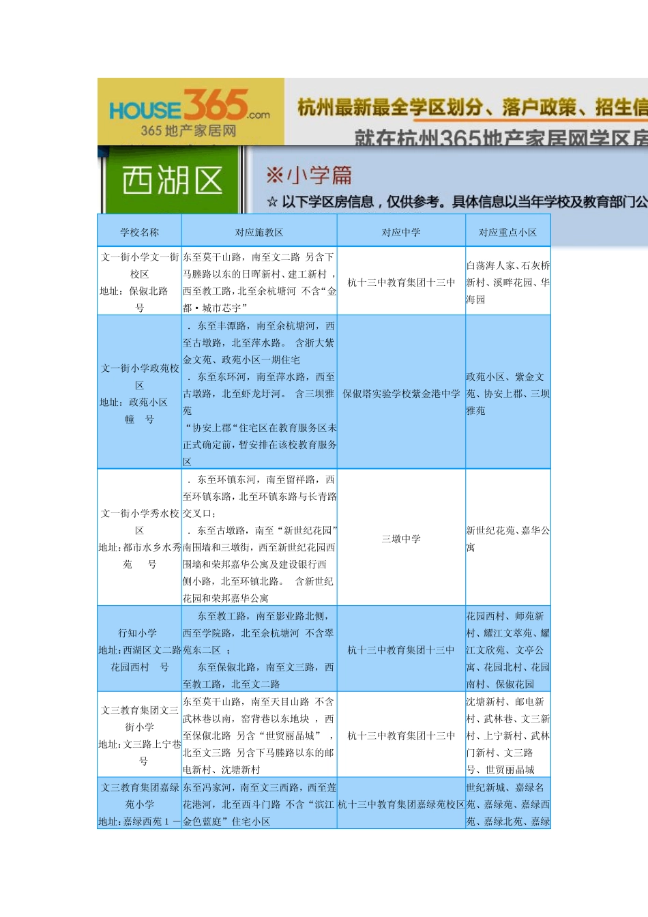Screen dimensions: 648x917
Task: Click district text starting 东至冯家河
Action: click(x=259, y=804)
